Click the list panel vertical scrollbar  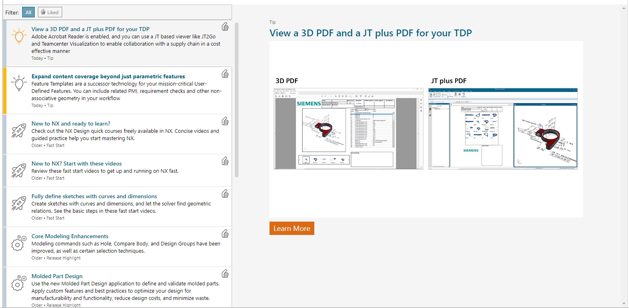coord(236,100)
